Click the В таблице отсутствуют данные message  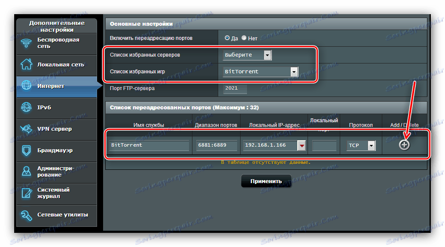[x=265, y=162]
